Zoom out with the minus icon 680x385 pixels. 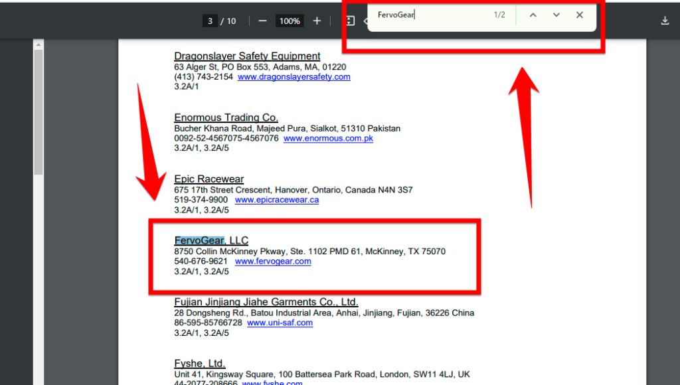coord(262,21)
